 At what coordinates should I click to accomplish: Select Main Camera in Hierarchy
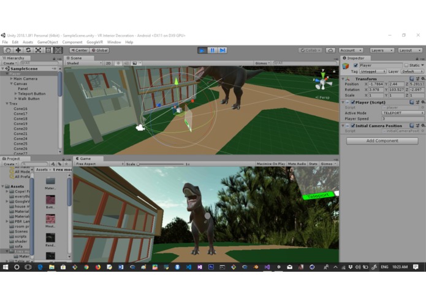(x=25, y=79)
